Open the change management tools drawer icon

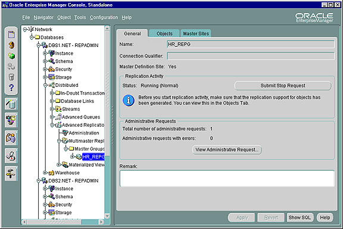tap(11, 120)
